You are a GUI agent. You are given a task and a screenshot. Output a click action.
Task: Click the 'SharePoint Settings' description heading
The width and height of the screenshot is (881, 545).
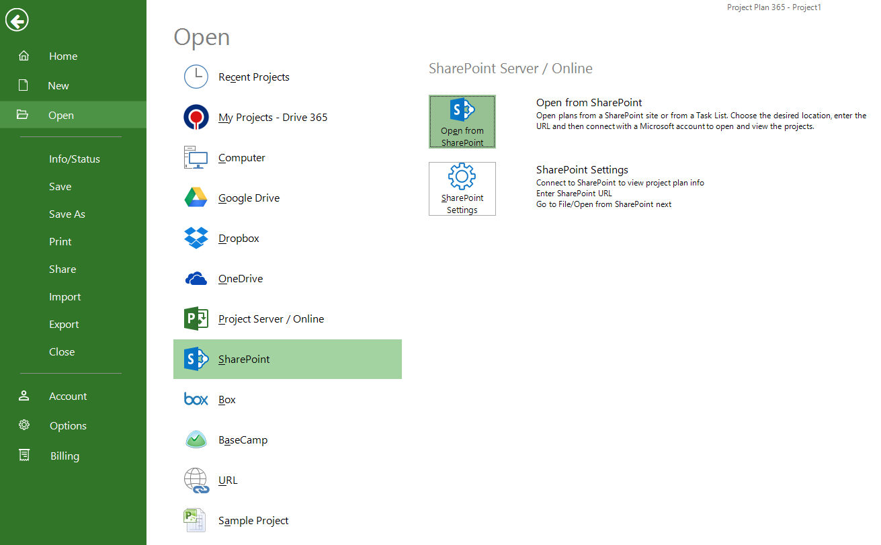(x=582, y=170)
